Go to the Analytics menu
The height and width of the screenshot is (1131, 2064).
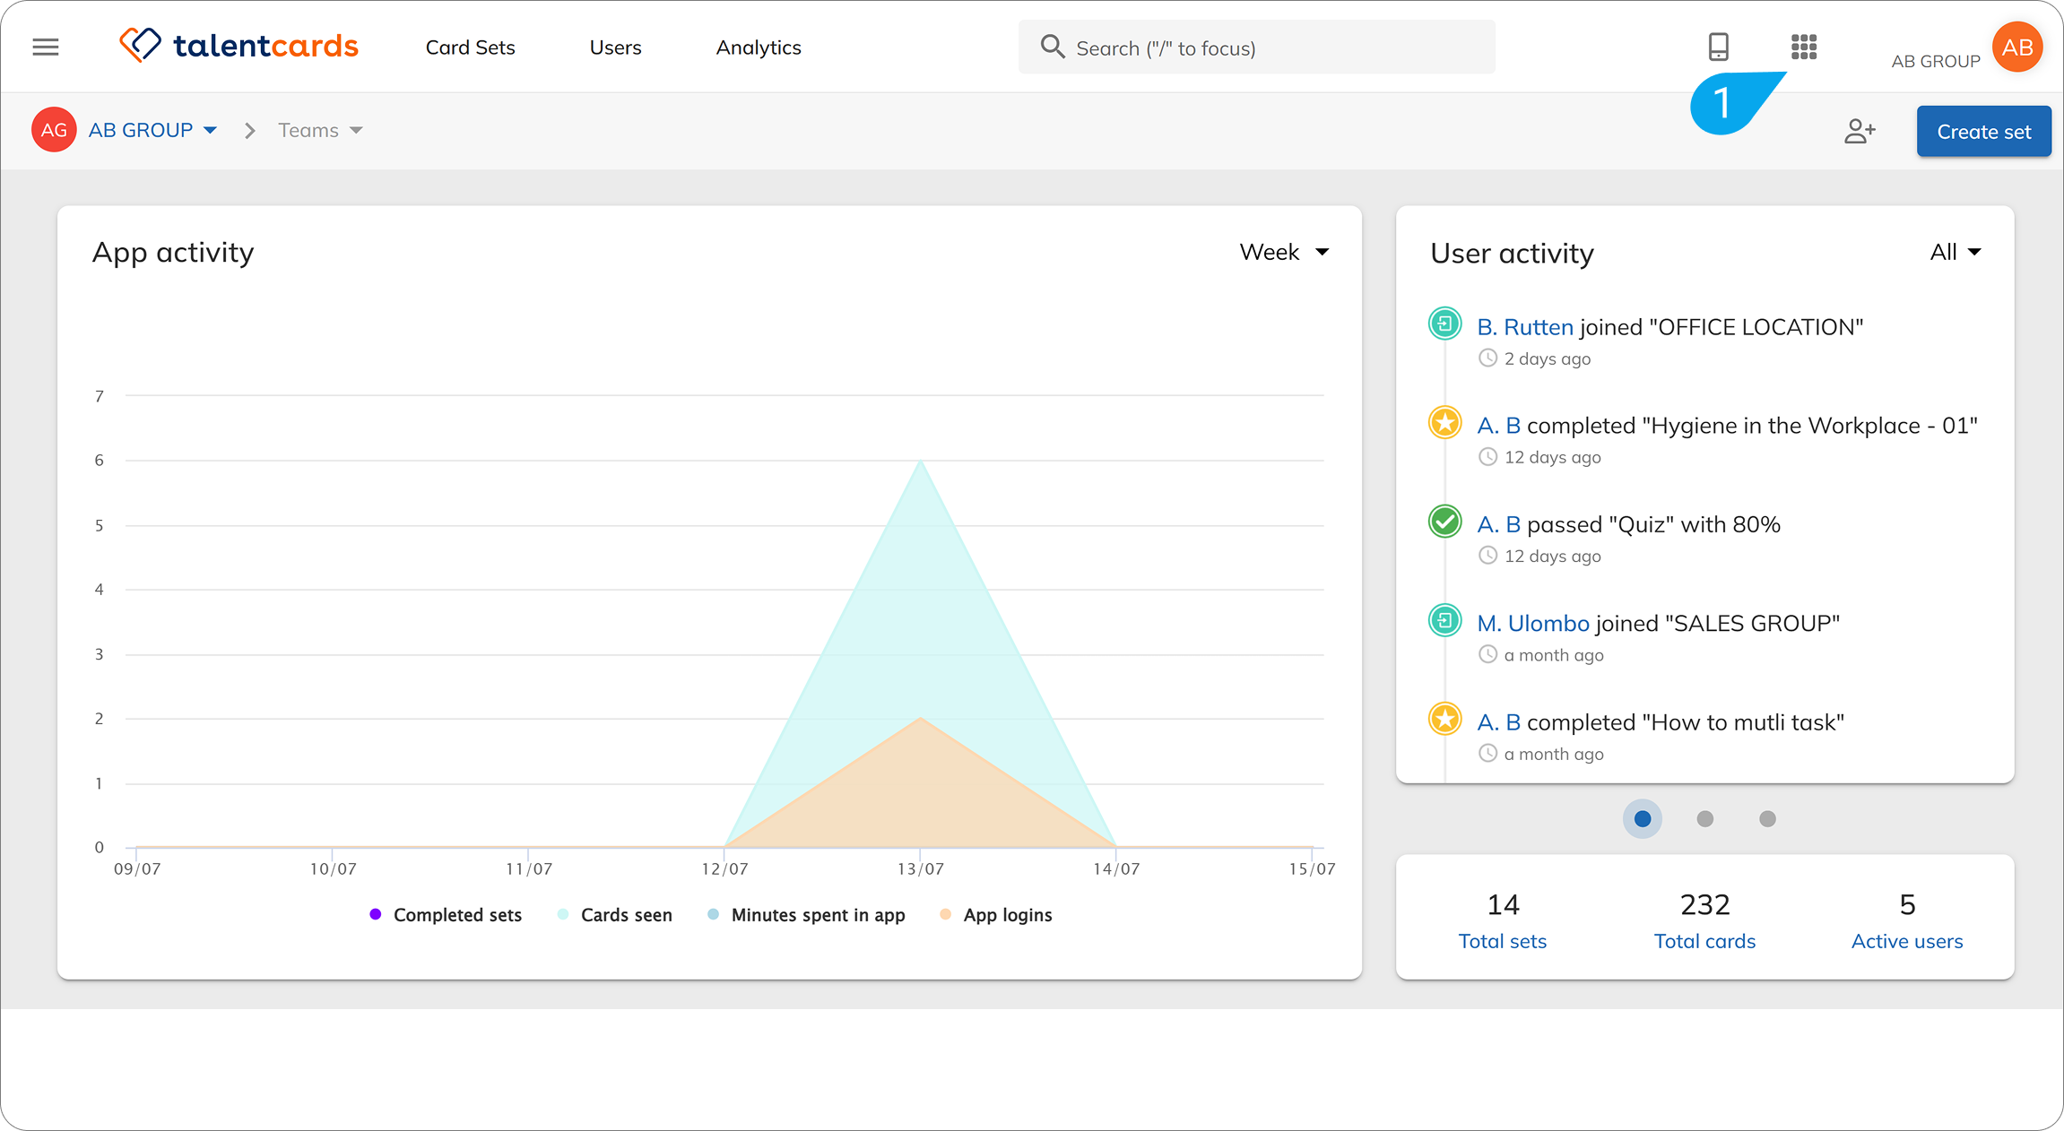759,47
